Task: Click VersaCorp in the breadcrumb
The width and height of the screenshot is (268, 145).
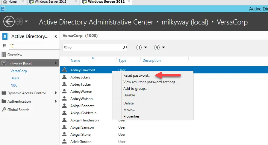Action: tap(232, 22)
